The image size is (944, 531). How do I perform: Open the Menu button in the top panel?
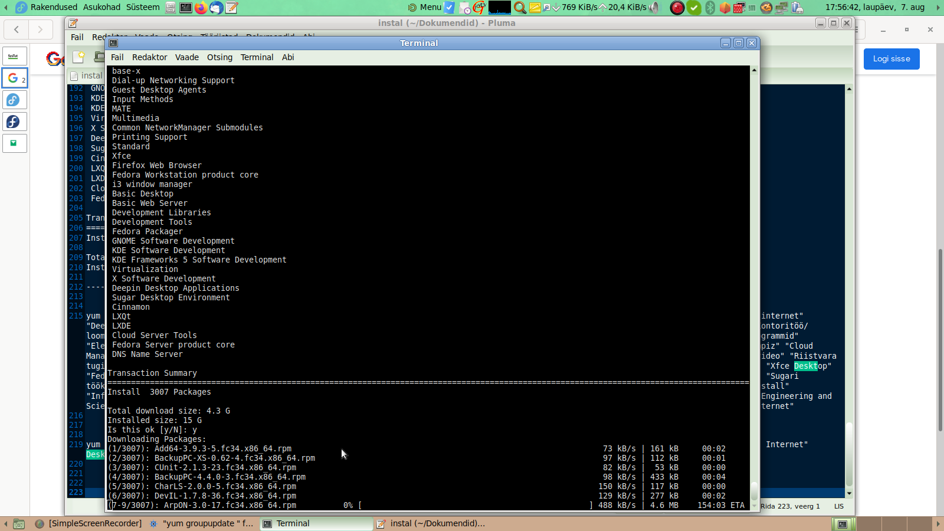pyautogui.click(x=425, y=7)
